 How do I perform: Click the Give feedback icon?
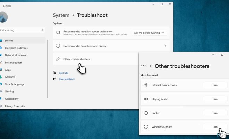[54, 79]
